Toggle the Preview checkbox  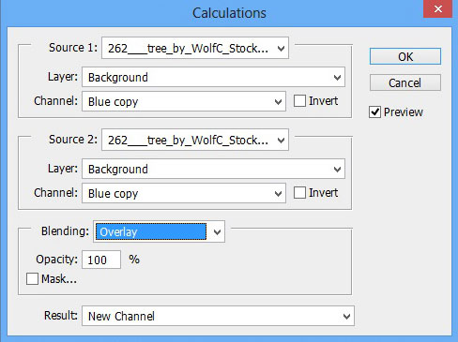374,112
